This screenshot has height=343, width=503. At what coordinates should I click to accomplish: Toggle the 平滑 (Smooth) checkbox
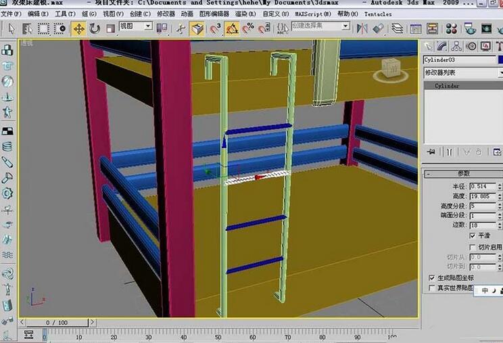coord(473,235)
